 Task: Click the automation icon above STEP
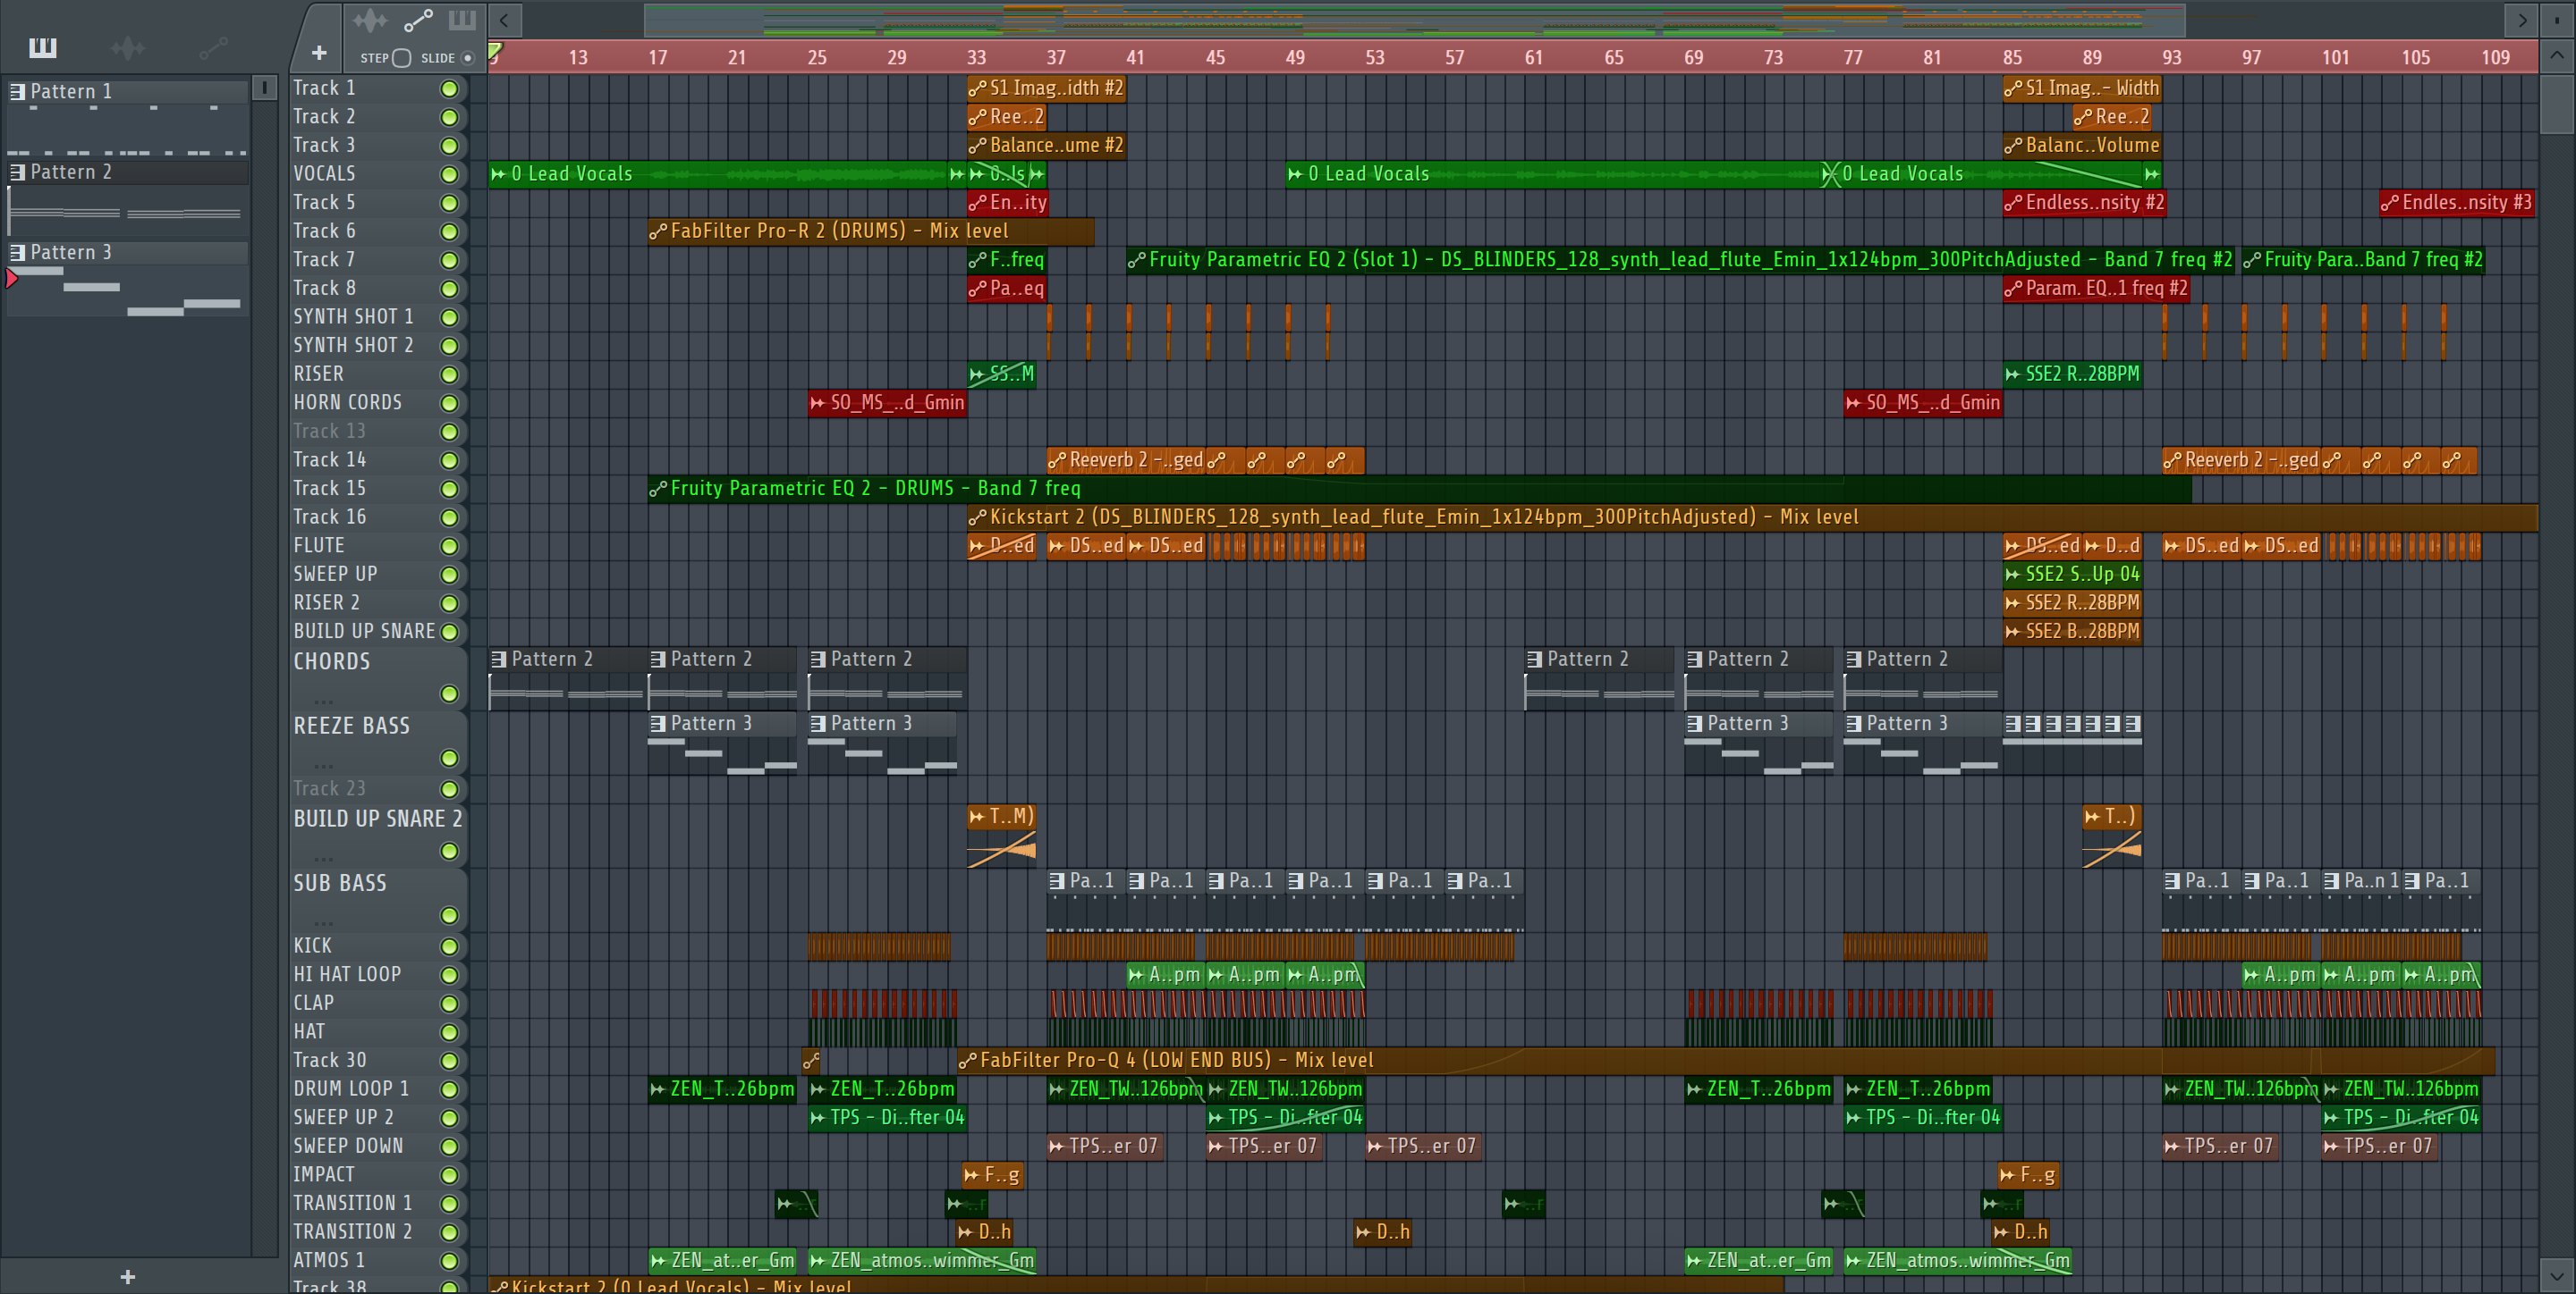pos(418,20)
